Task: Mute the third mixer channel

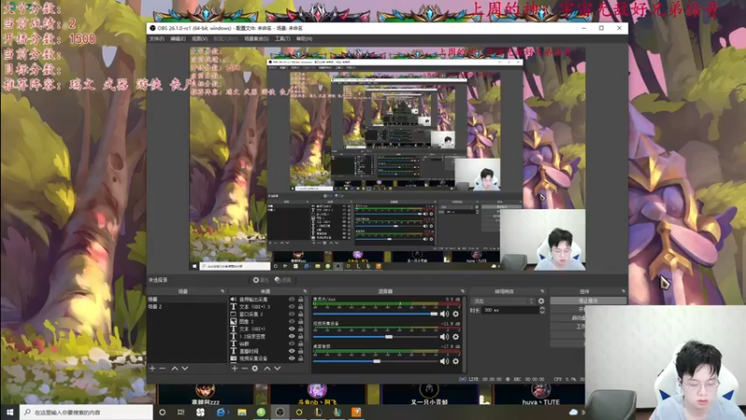Action: [x=445, y=361]
